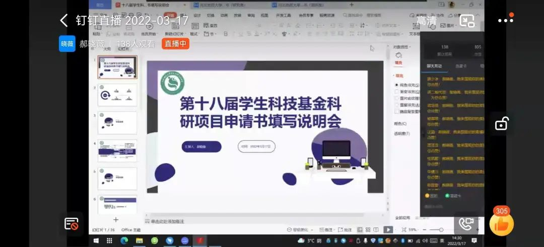544x247 pixels.
Task: Open 郝晓薇 host avatar 晓薇
Action: tap(67, 44)
